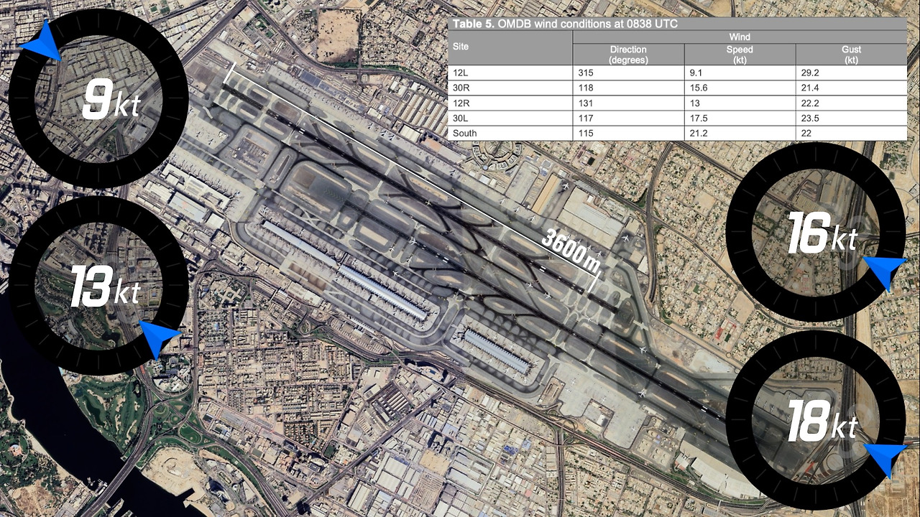920x517 pixels.
Task: Select the "South" site cell
Action: click(510, 133)
